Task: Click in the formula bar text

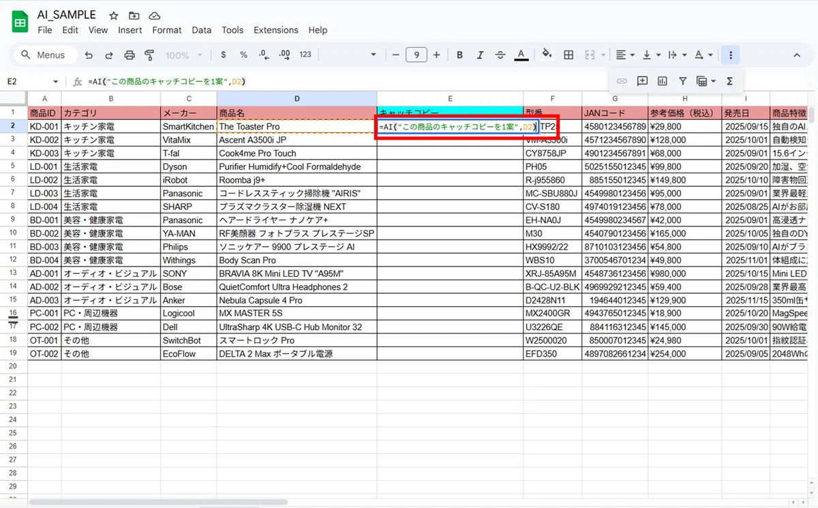Action: (x=167, y=82)
